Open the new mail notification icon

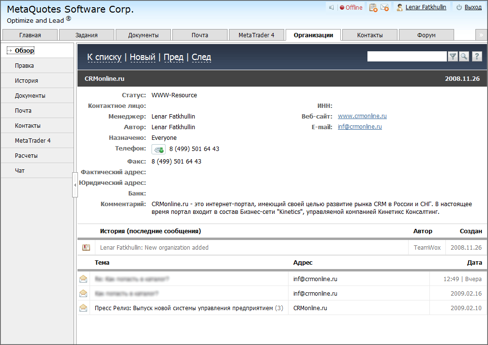coord(384,7)
